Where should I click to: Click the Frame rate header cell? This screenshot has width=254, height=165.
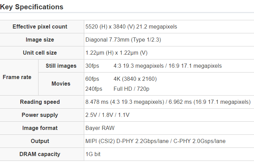(17, 77)
